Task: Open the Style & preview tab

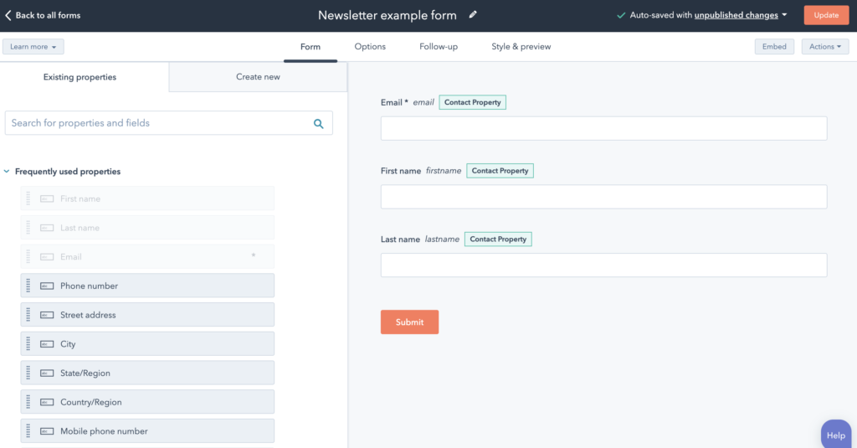Action: (x=521, y=47)
